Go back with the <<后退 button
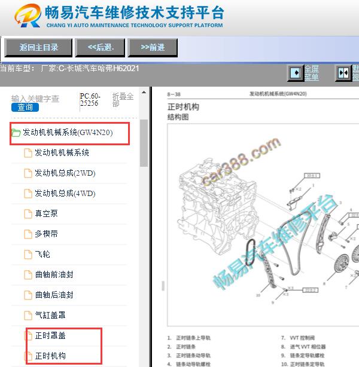Viewport: 359px width, 367px height. tap(100, 47)
